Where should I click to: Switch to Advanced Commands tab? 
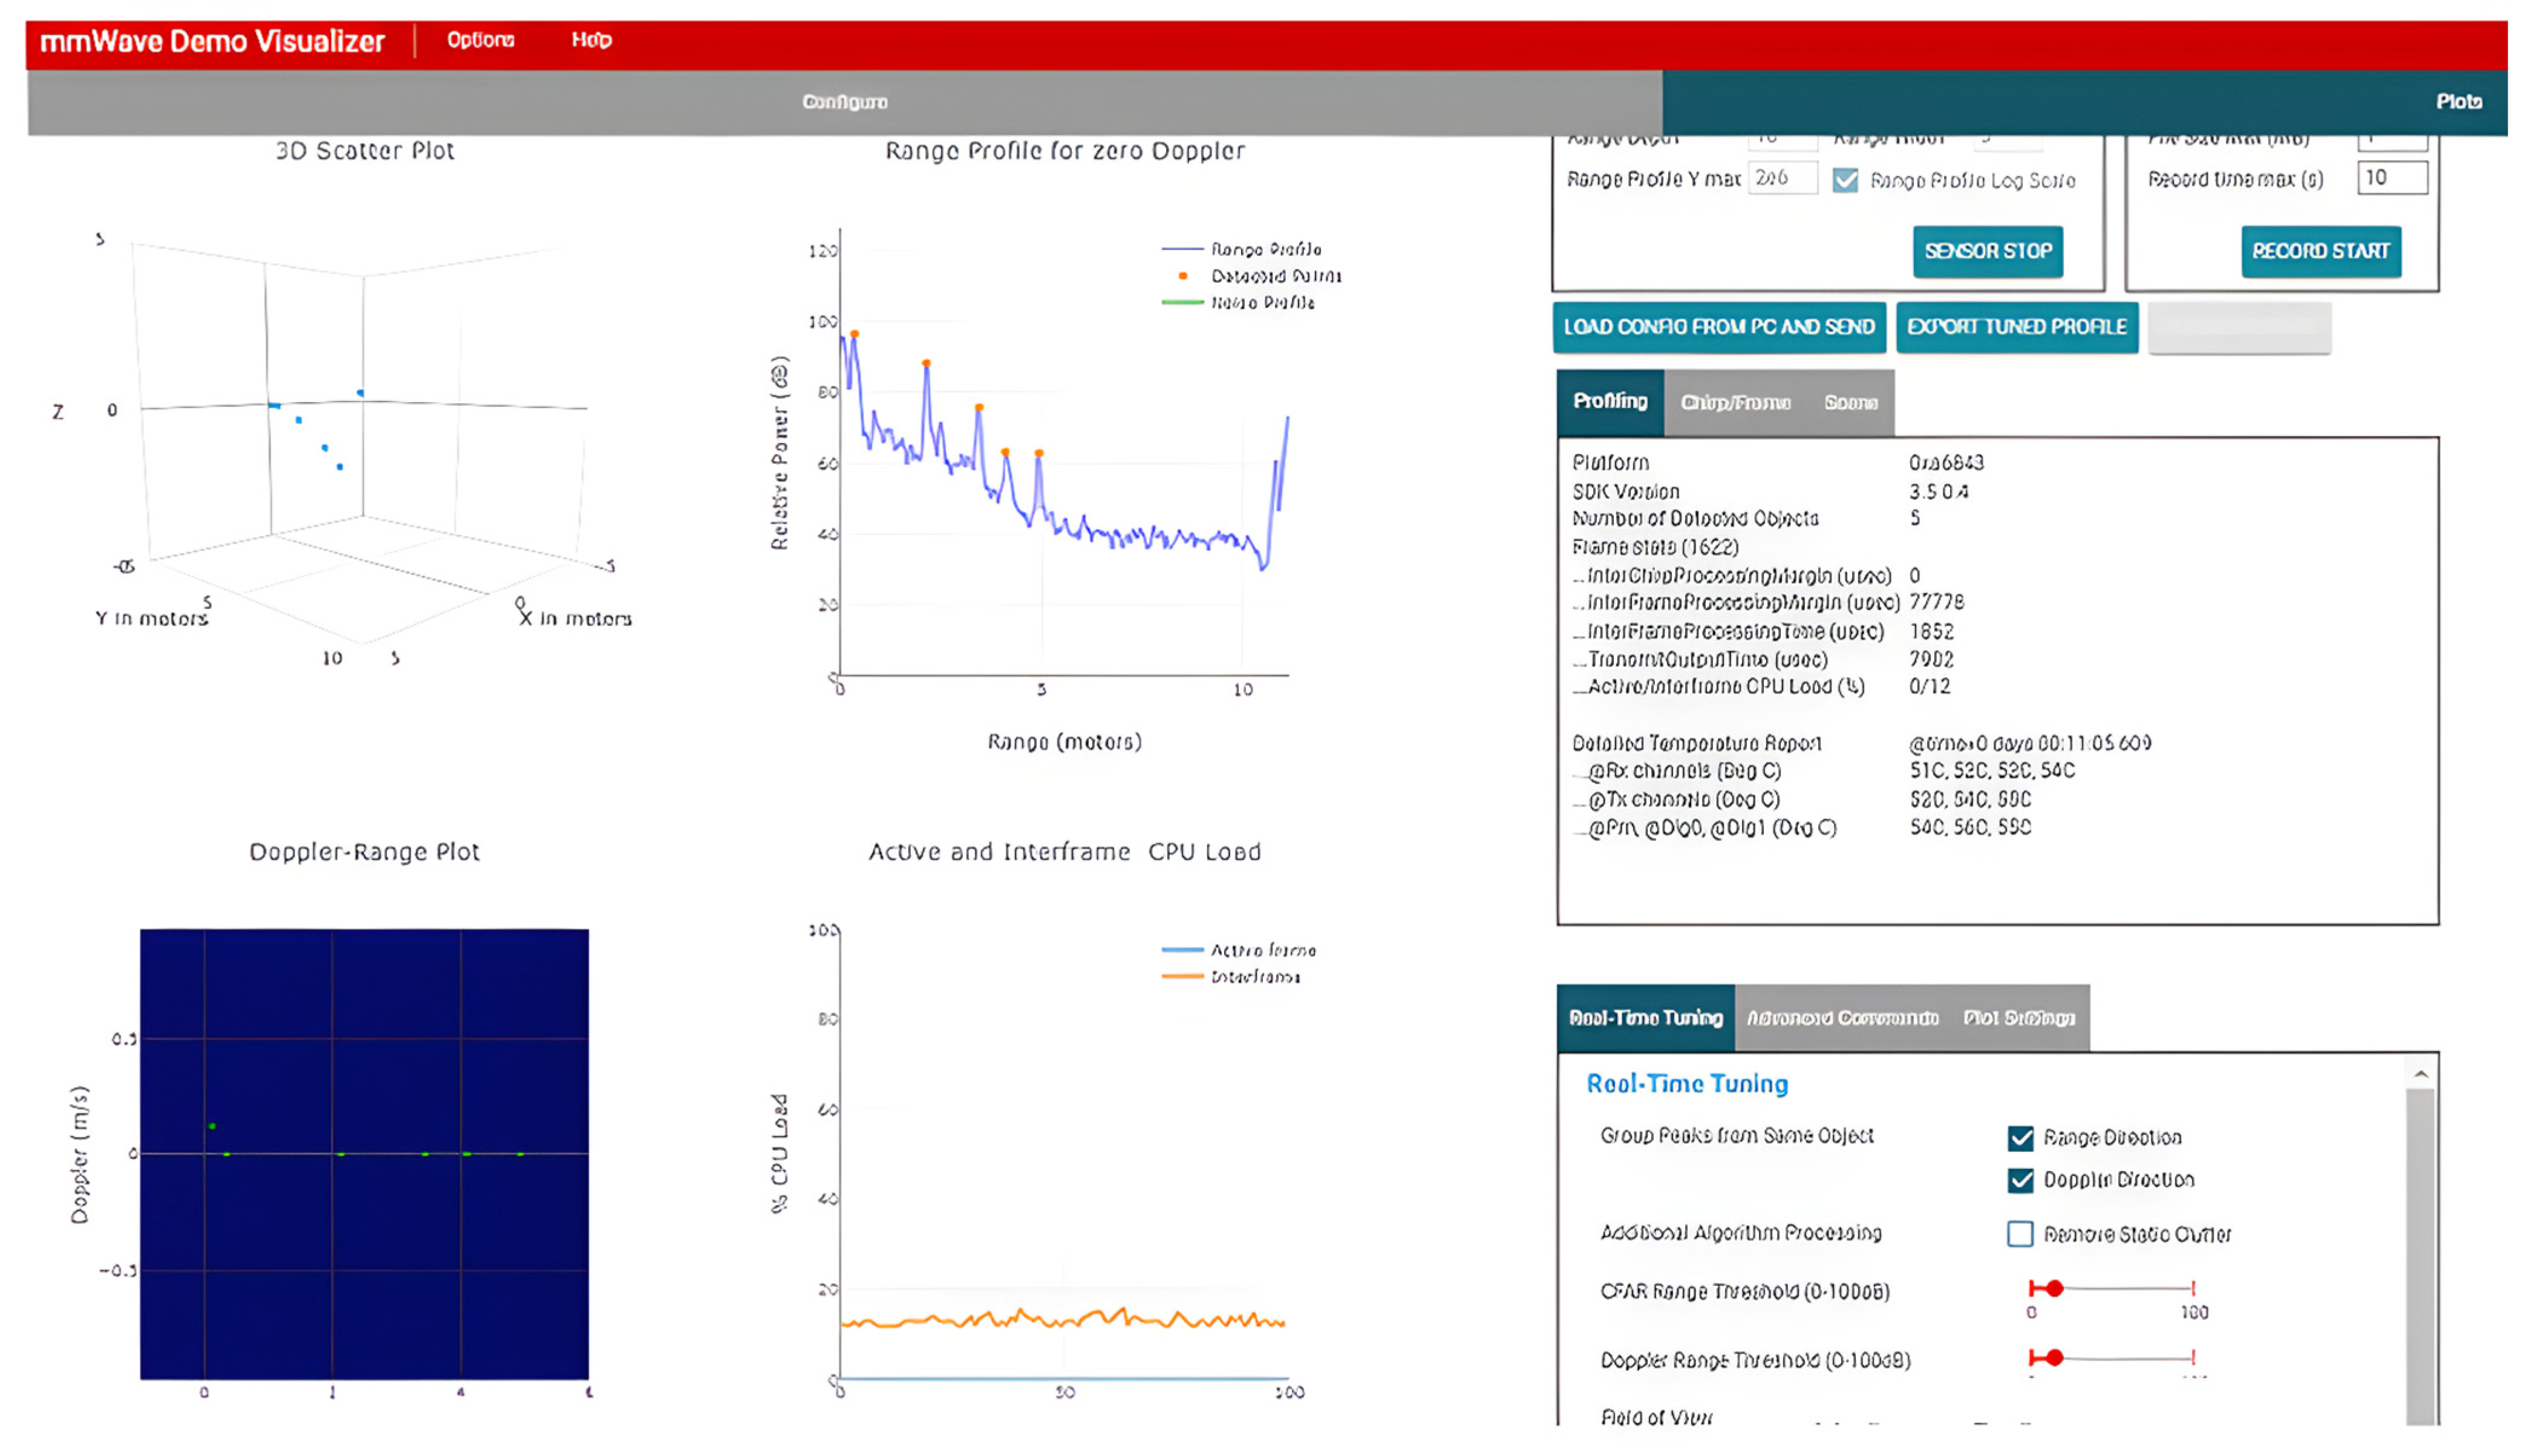point(1842,1018)
